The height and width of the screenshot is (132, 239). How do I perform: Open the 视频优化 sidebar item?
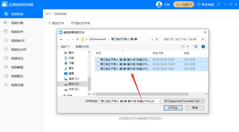[x=21, y=59]
